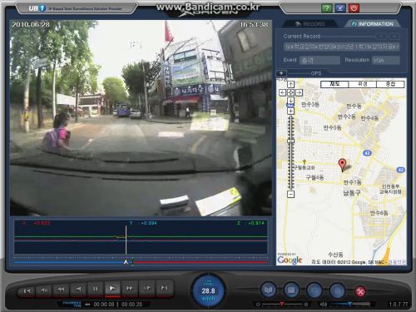This screenshot has height=312, width=416.
Task: Select the 위성 satellite map tab
Action: 362,84
